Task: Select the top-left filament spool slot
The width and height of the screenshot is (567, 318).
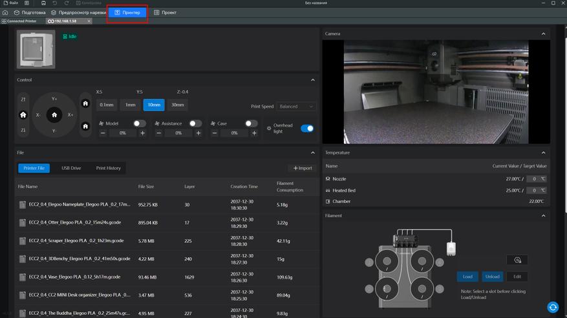Action: (387, 262)
